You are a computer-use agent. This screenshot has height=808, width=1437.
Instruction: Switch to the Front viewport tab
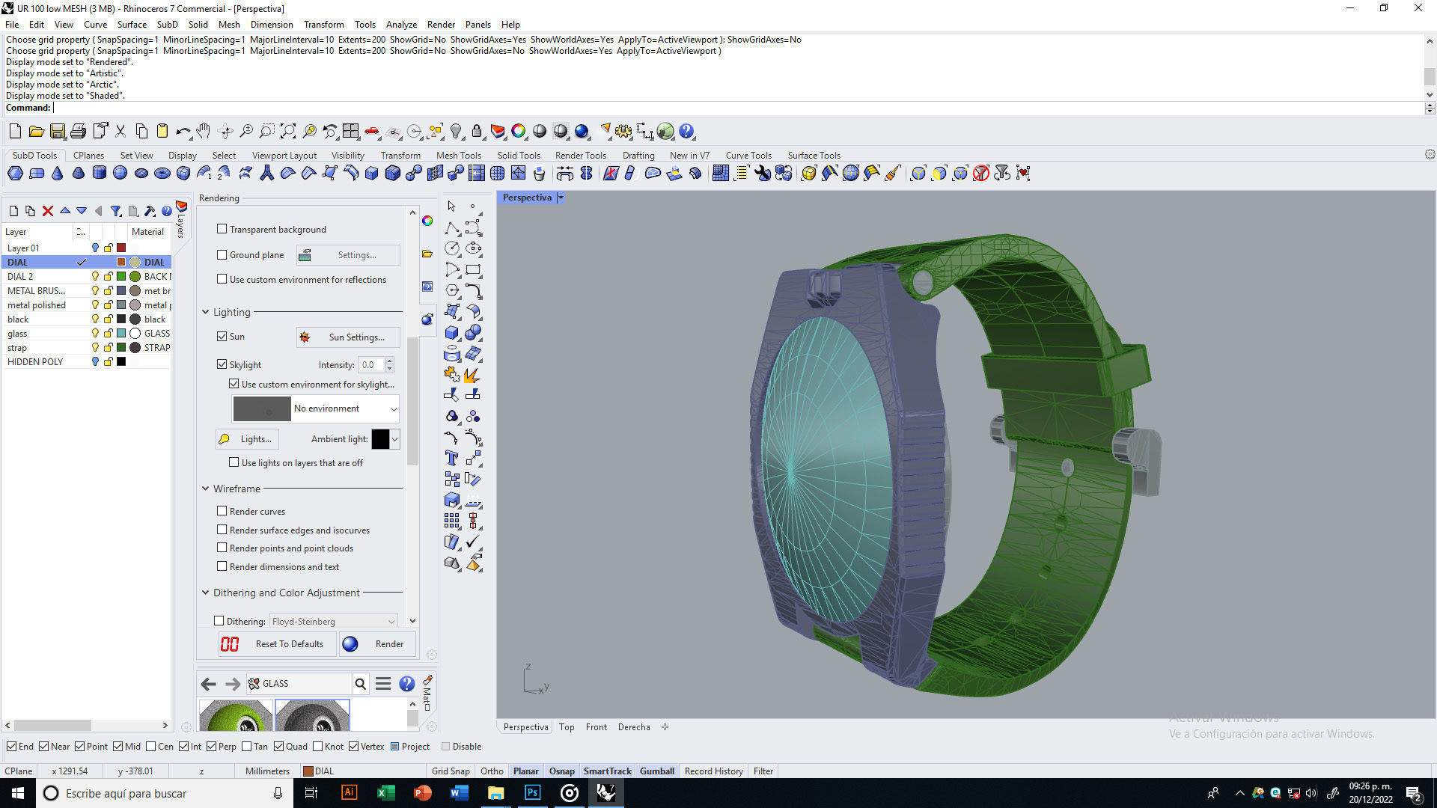coord(597,727)
